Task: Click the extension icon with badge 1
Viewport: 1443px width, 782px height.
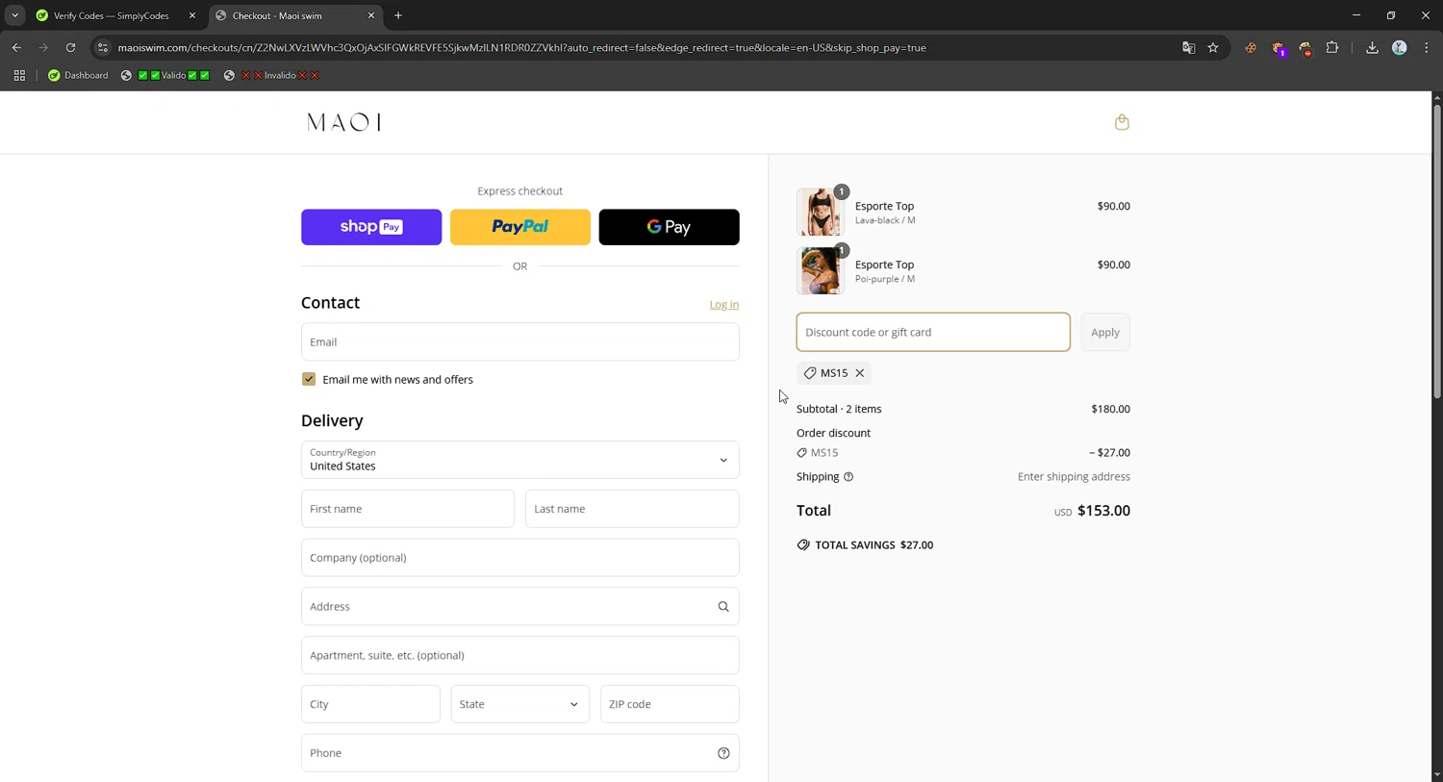Action: 1278,48
